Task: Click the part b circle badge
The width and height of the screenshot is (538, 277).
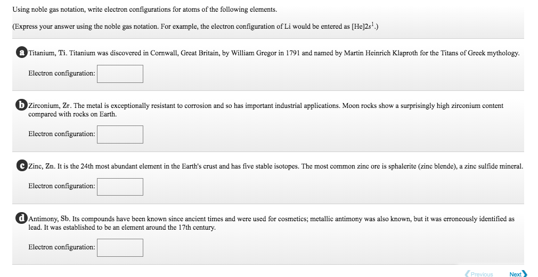Action: pos(21,105)
